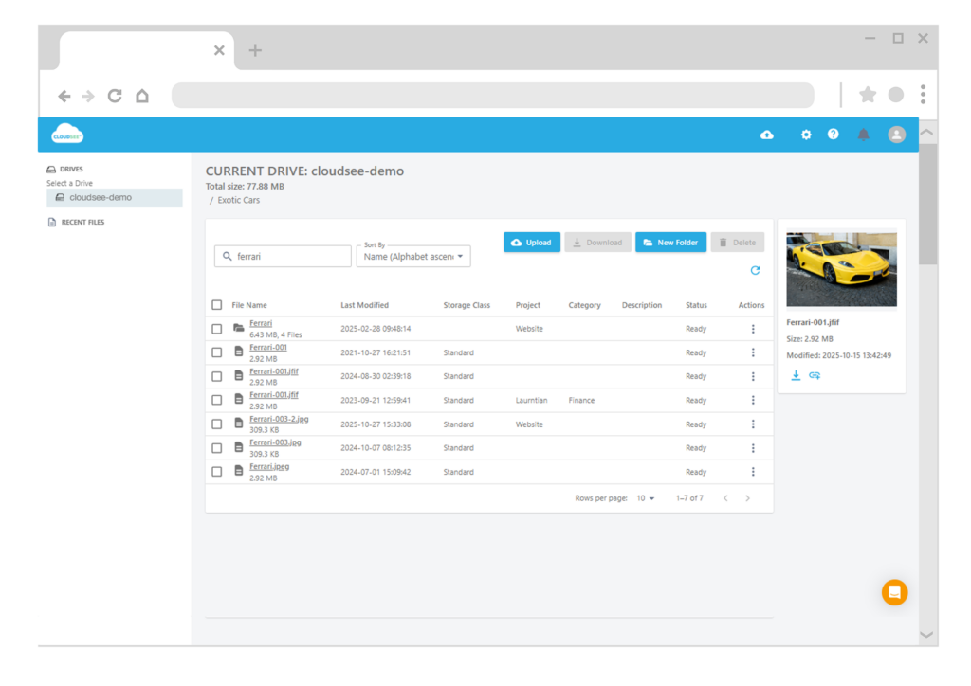971x686 pixels.
Task: Open the user profile avatar menu
Action: point(896,134)
